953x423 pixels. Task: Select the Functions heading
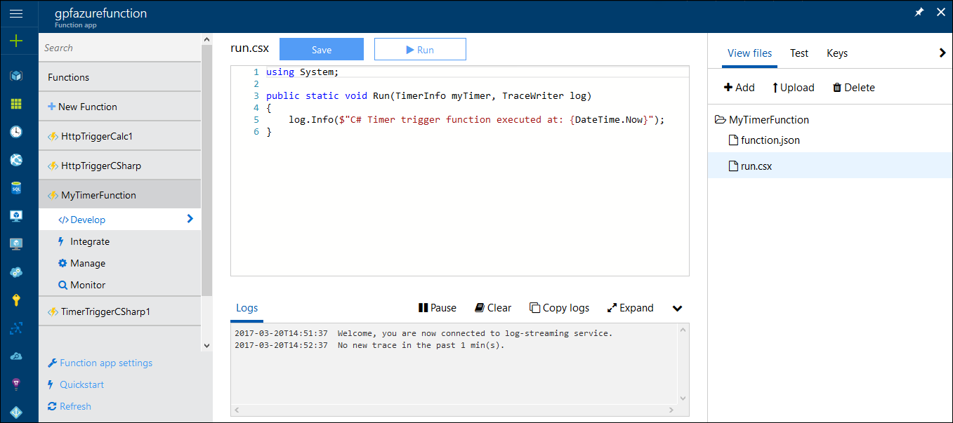tap(119, 77)
